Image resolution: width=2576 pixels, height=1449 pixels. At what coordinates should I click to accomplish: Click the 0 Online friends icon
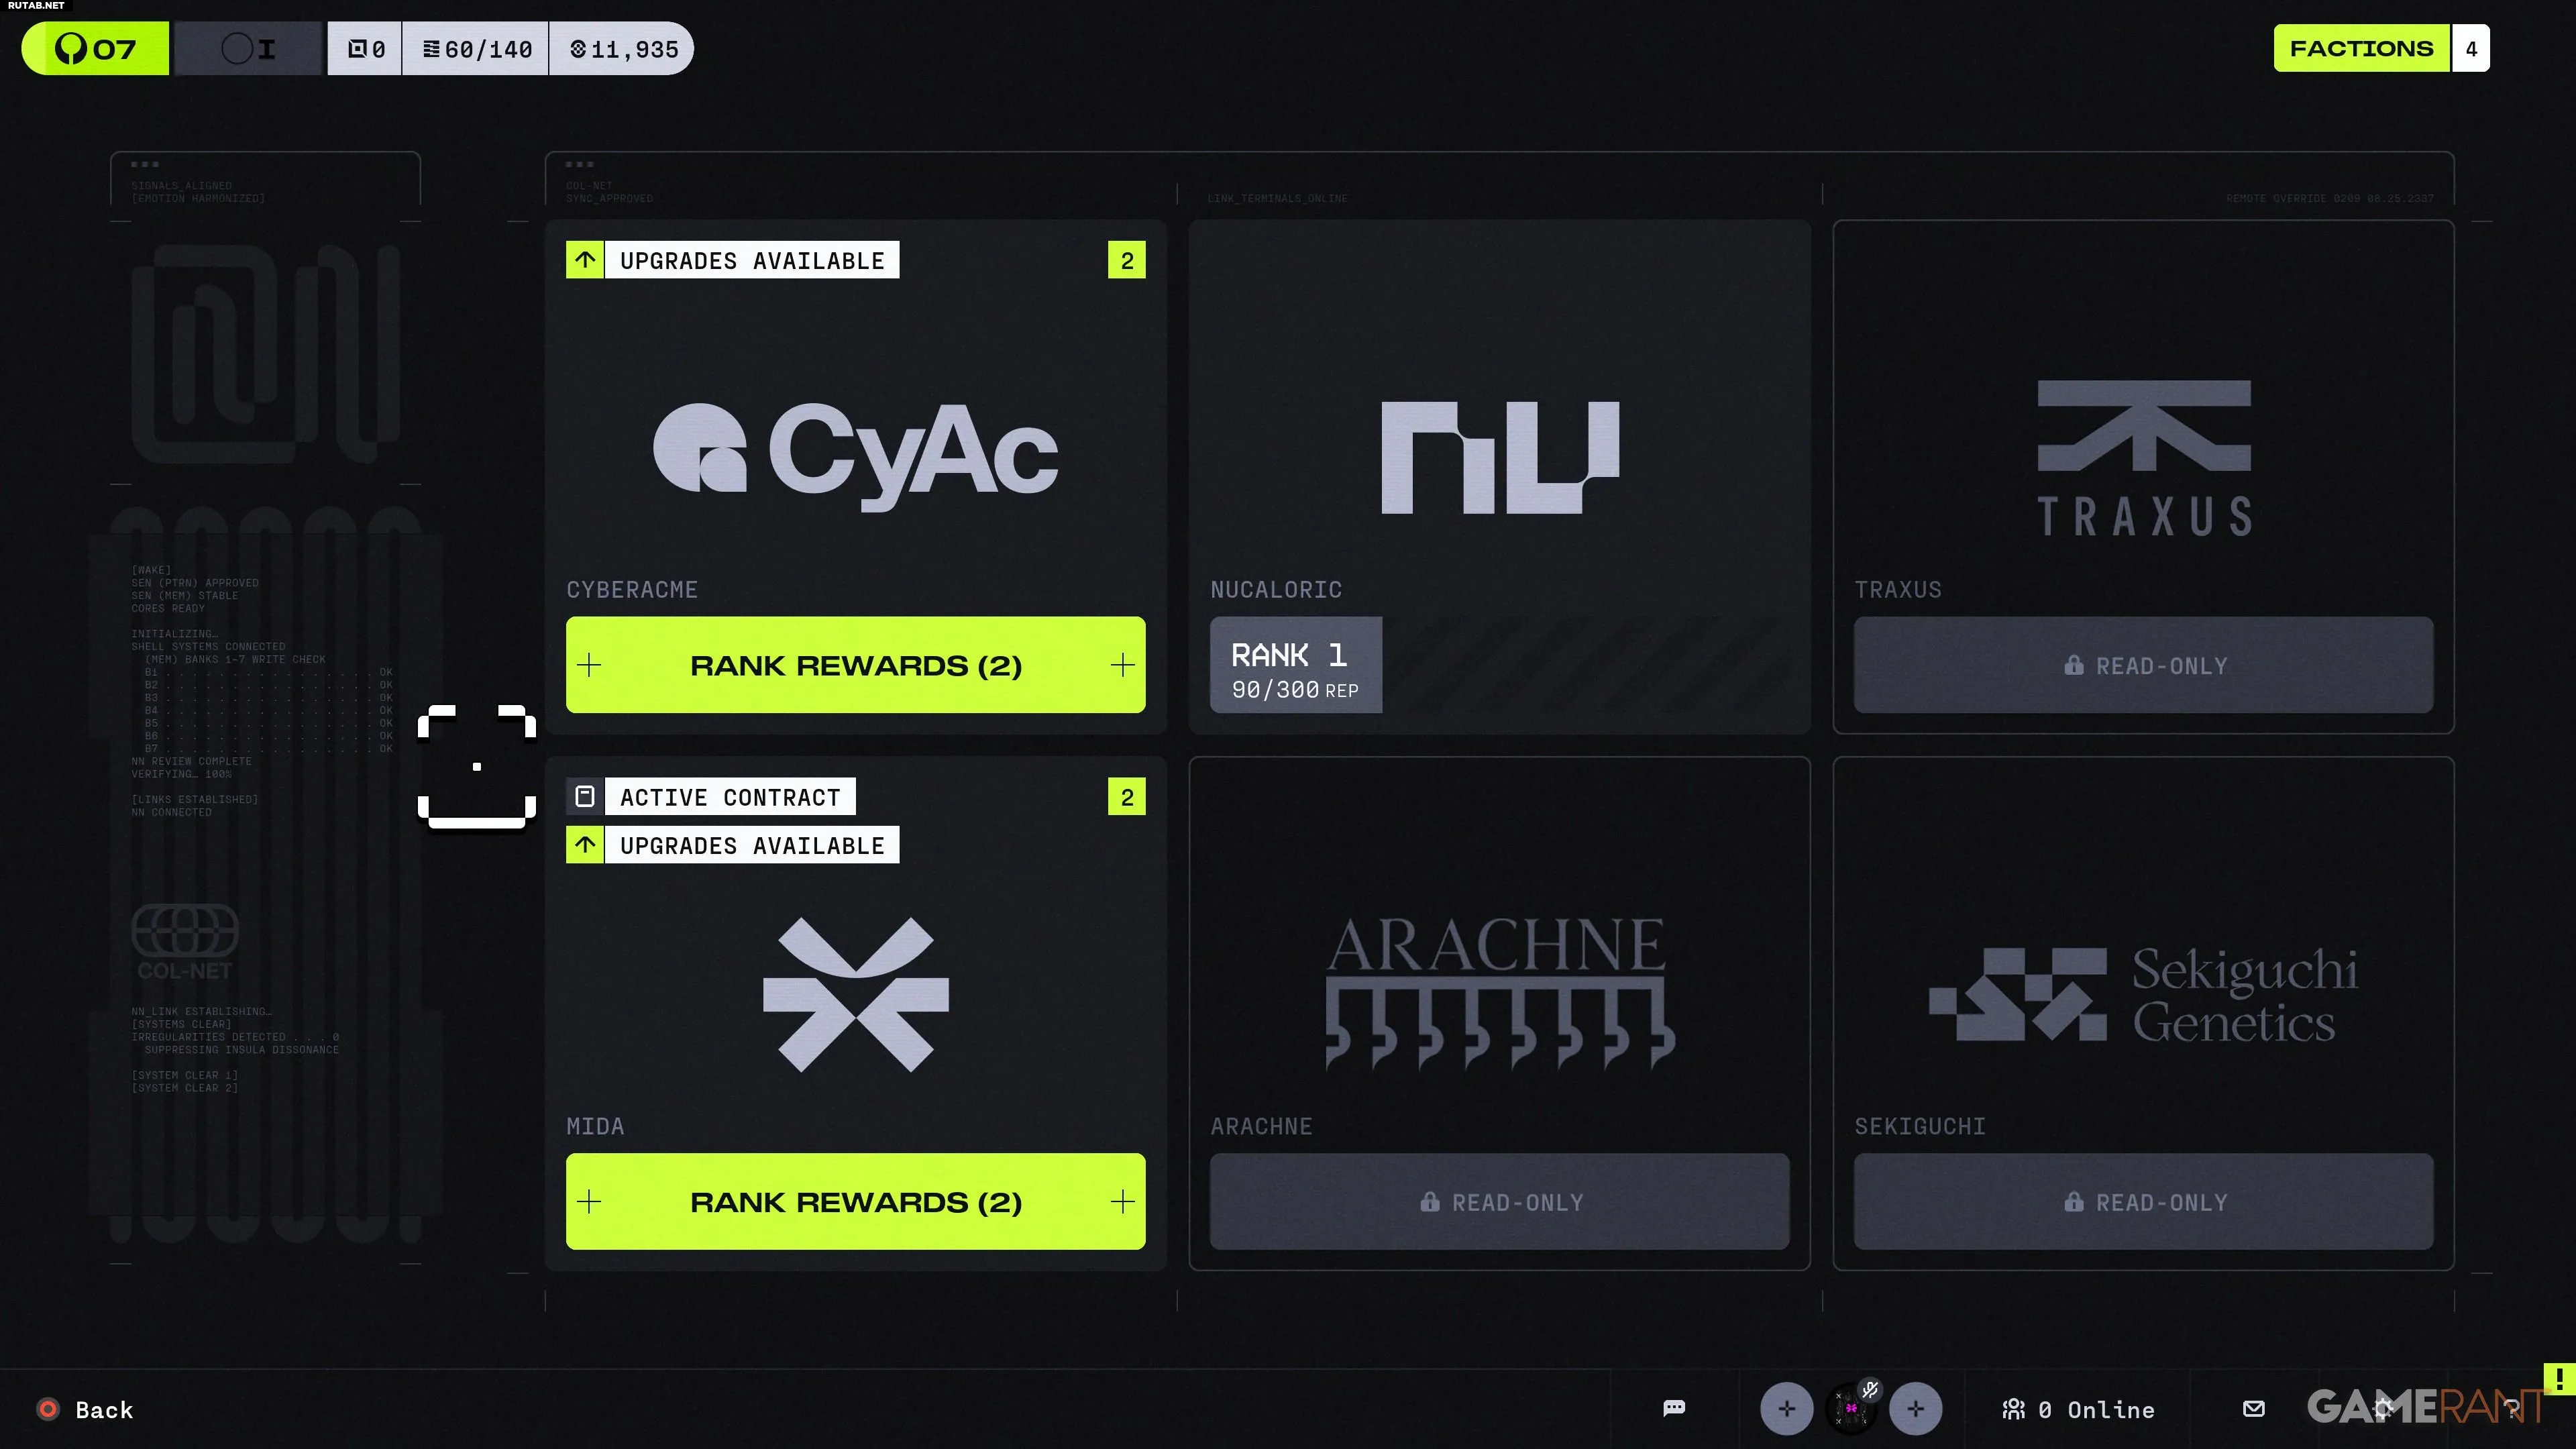(2013, 1409)
